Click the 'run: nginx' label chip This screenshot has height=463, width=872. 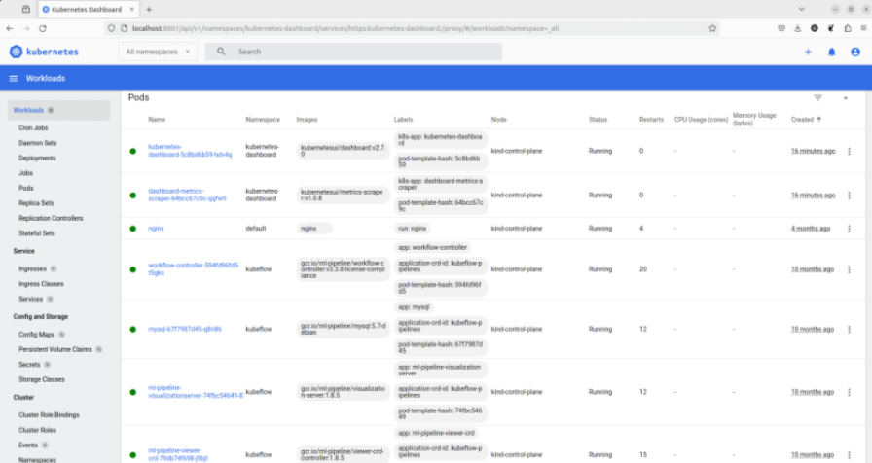pyautogui.click(x=412, y=228)
